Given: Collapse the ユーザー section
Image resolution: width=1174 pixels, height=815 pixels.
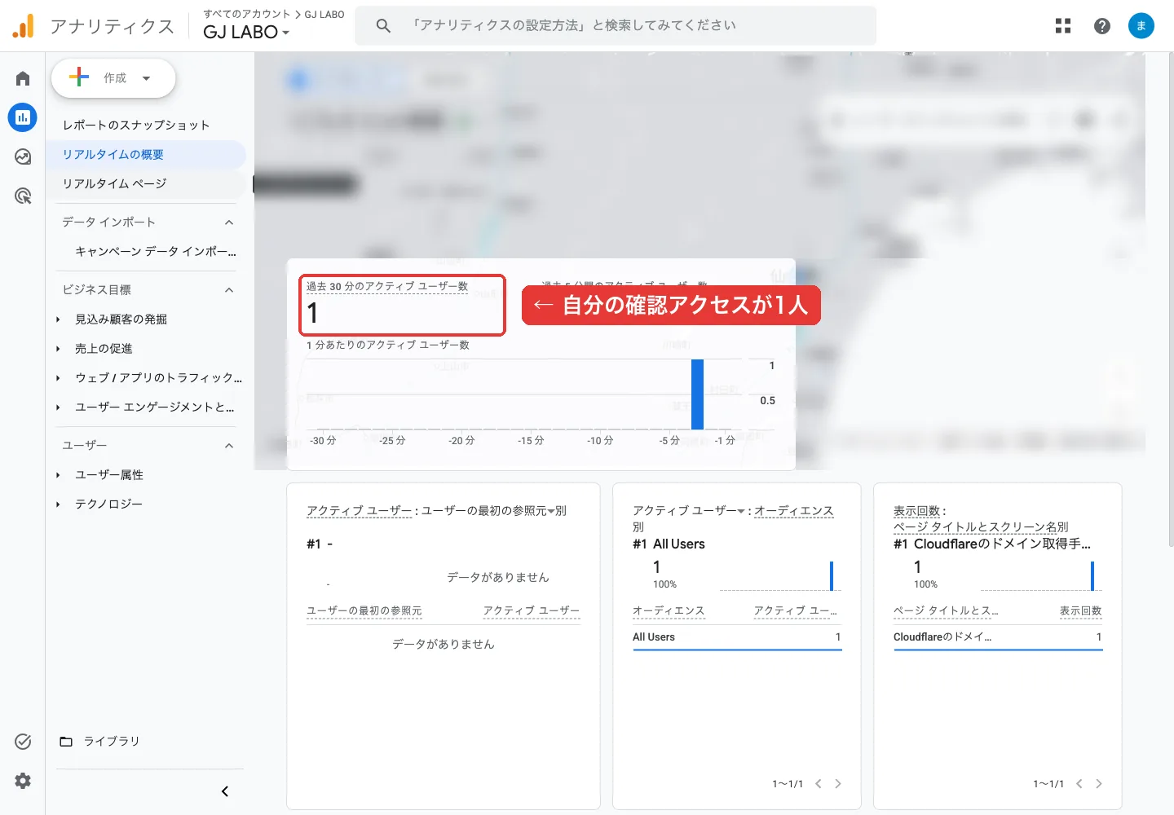Looking at the screenshot, I should pyautogui.click(x=229, y=446).
